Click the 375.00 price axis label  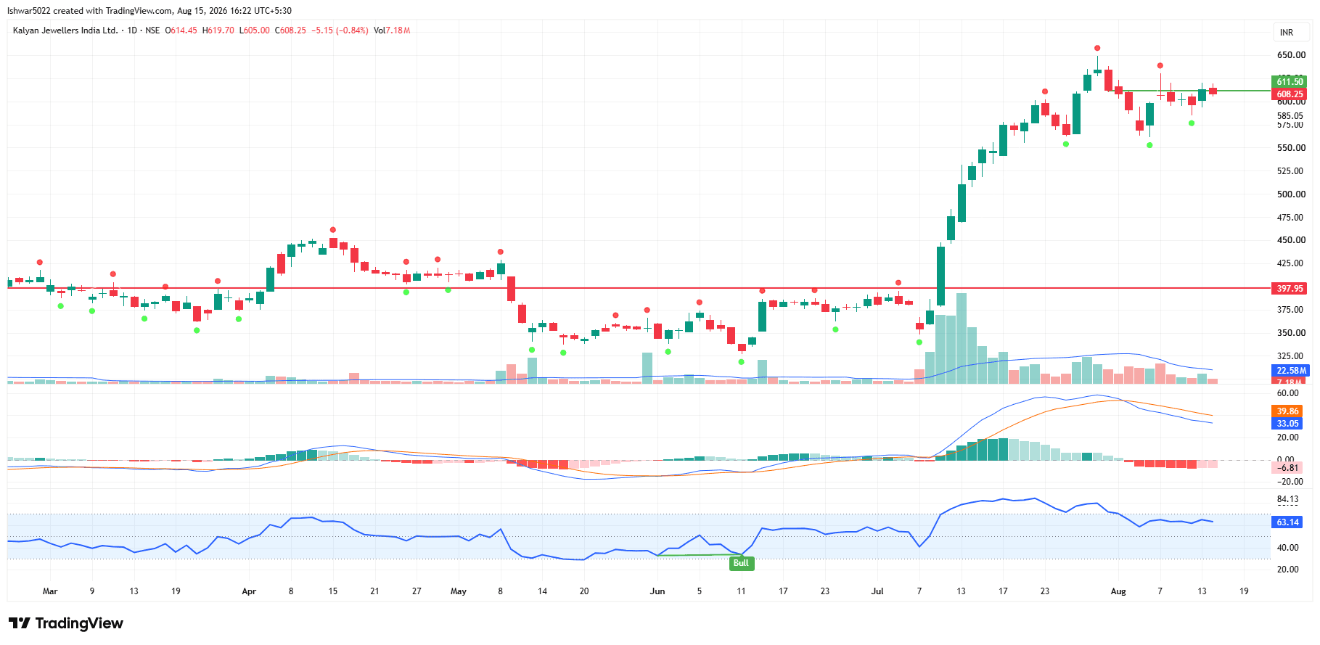1291,310
